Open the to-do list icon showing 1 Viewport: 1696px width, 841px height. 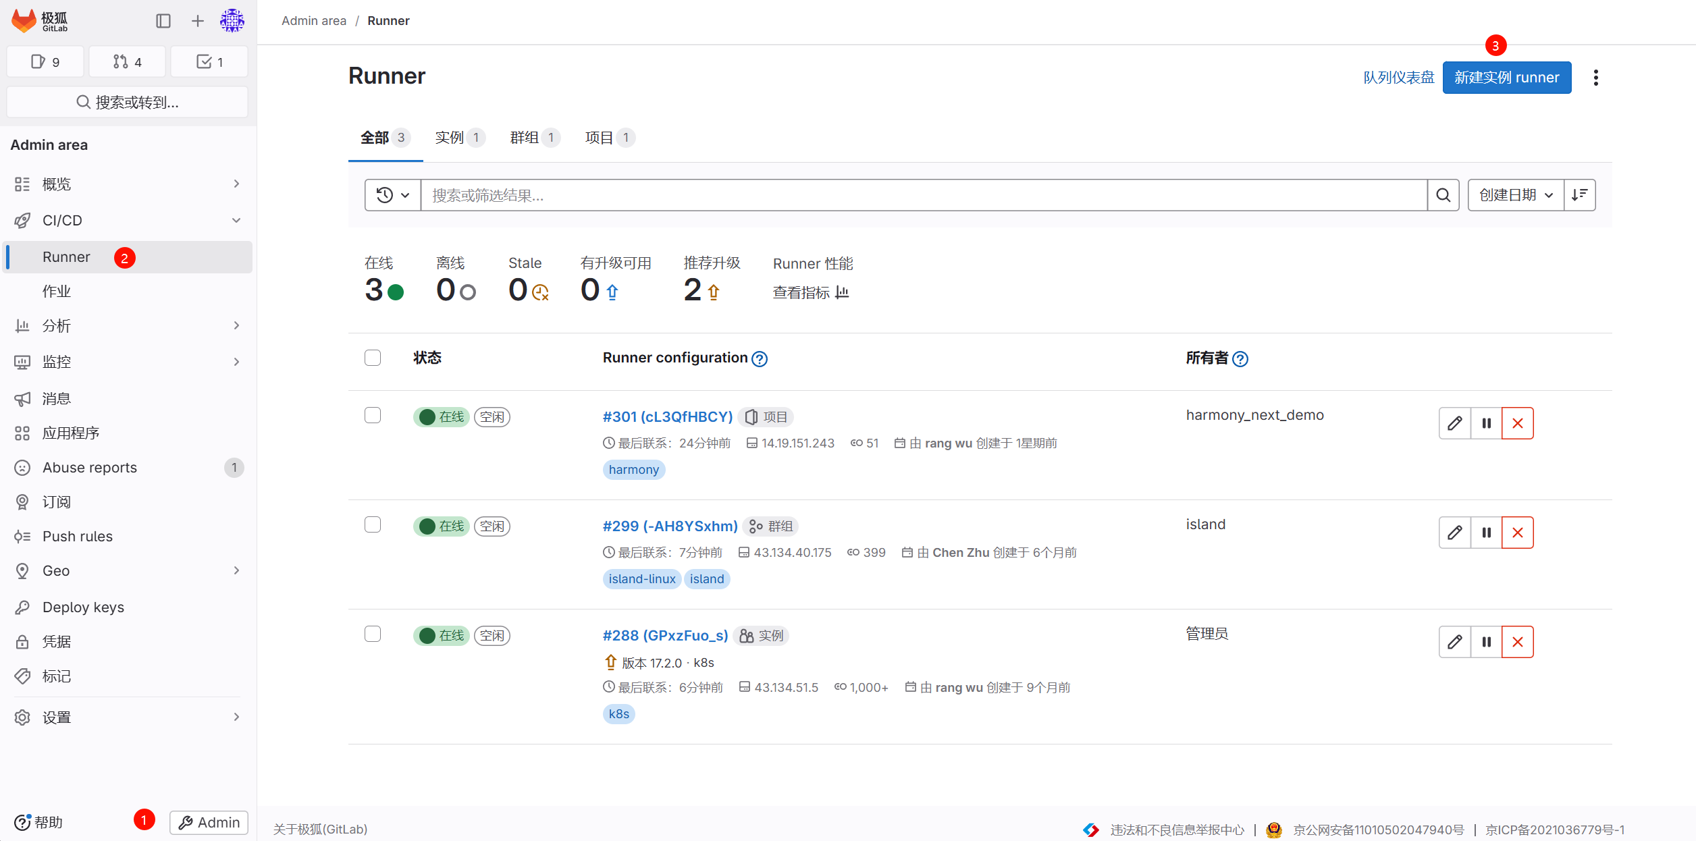[209, 61]
